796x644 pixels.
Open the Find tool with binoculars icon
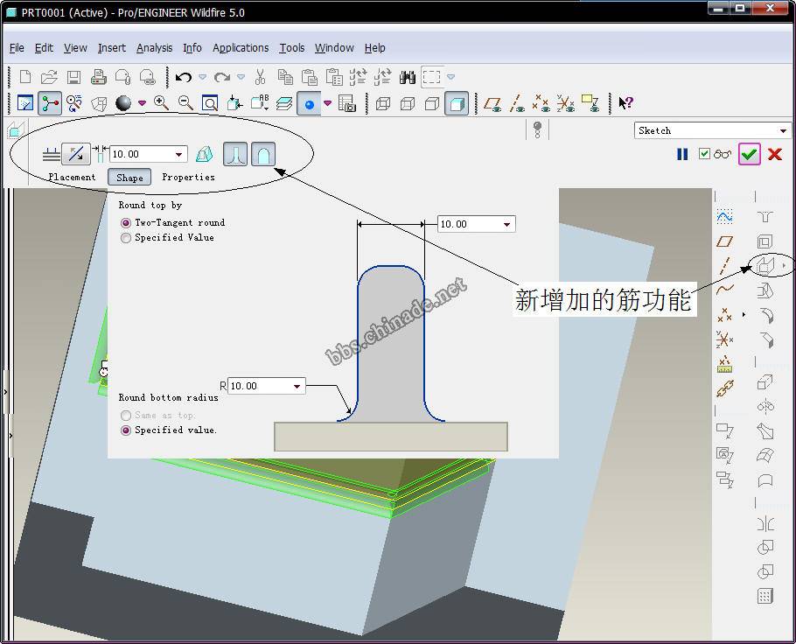(x=407, y=77)
